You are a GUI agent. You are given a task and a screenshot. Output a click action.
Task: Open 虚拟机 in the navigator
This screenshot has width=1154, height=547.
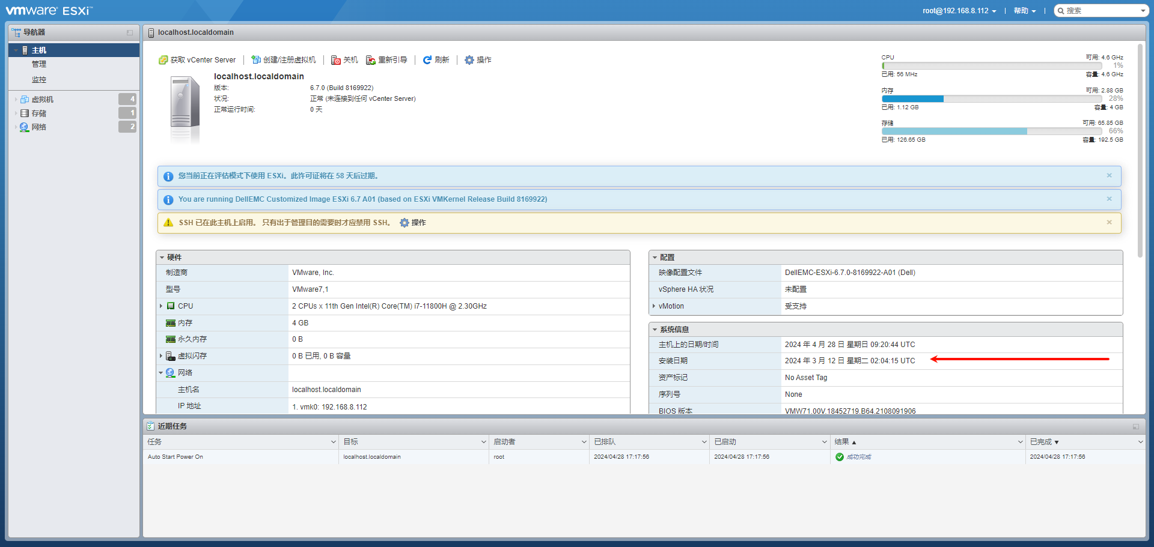pos(43,100)
